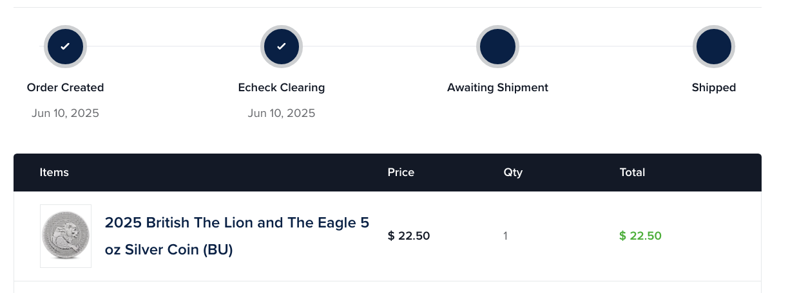Click the Echeck Clearing date Jun 10, 2025
808x293 pixels.
[282, 113]
